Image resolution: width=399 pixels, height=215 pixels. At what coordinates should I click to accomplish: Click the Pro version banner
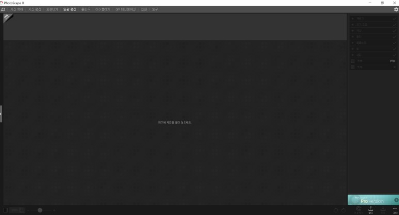(x=373, y=200)
